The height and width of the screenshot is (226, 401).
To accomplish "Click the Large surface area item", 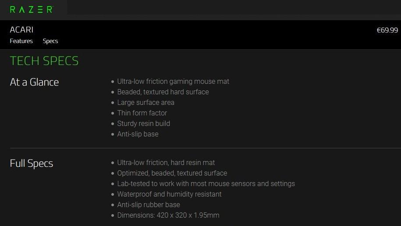I will click(x=145, y=103).
